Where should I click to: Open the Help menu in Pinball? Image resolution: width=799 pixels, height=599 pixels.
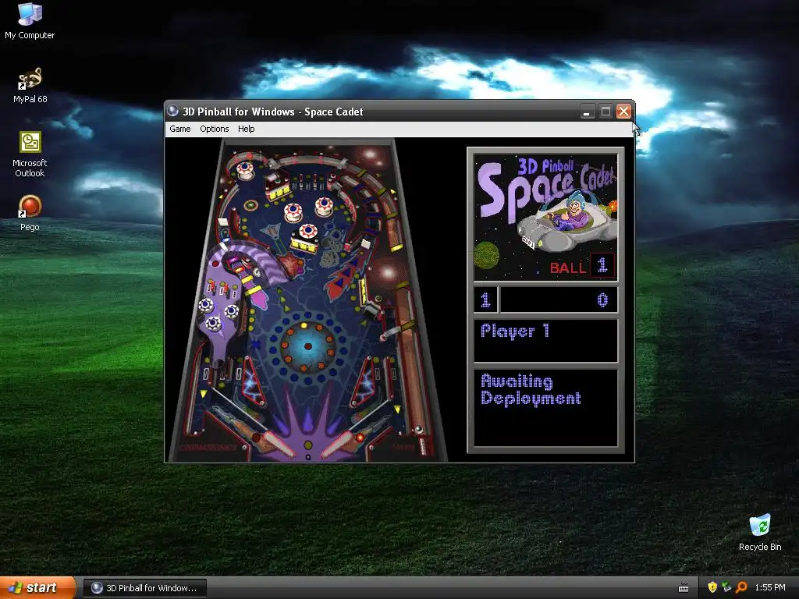(246, 129)
